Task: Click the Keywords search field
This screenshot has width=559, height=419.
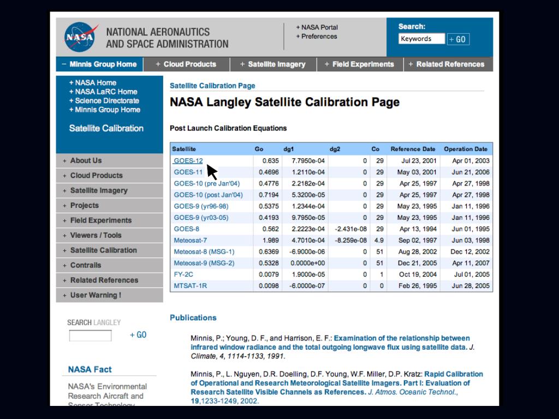Action: (421, 39)
